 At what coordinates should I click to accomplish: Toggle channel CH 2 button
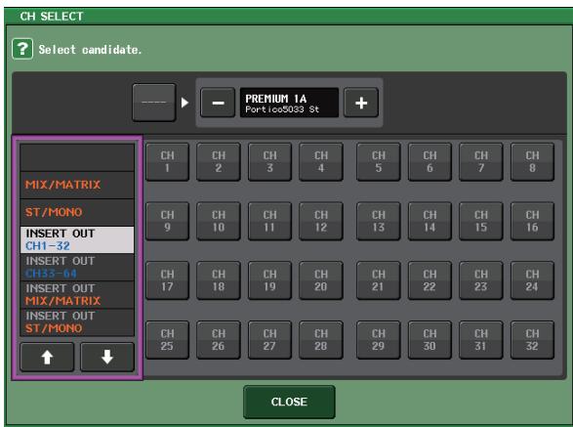point(219,162)
